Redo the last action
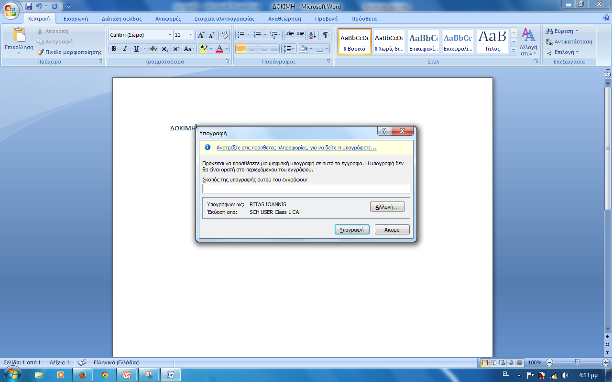The image size is (612, 382). (55, 6)
